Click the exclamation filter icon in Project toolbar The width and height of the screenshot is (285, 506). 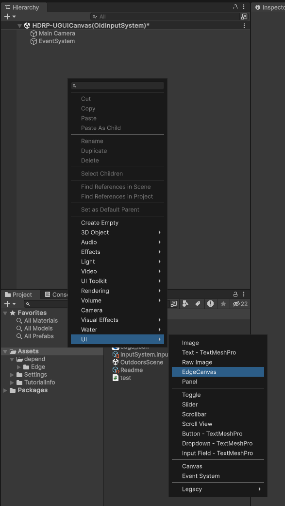point(210,303)
